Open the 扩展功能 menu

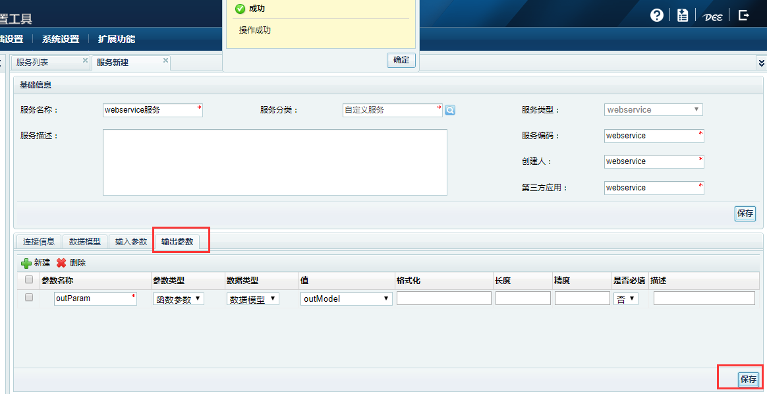coord(117,39)
